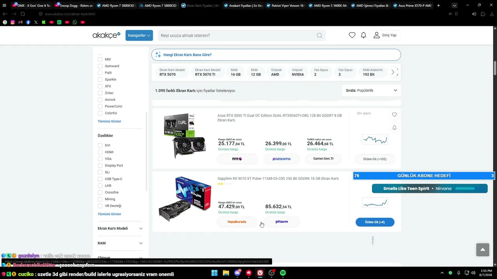497x279 pixels.
Task: Open the Gmail bookmark
Action: [20, 22]
